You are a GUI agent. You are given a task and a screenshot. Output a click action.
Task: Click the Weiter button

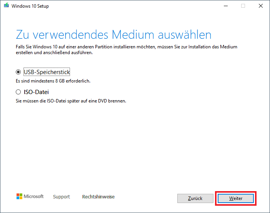236,198
